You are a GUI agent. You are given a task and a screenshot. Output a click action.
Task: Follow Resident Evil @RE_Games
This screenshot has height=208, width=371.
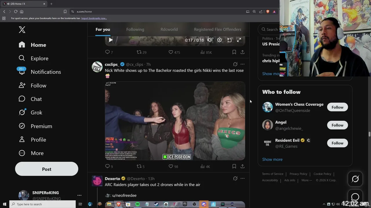pos(337,143)
